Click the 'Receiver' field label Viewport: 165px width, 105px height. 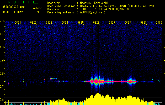(53, 9)
